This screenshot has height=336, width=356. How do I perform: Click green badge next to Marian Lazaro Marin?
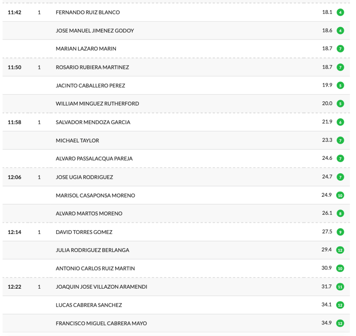340,49
